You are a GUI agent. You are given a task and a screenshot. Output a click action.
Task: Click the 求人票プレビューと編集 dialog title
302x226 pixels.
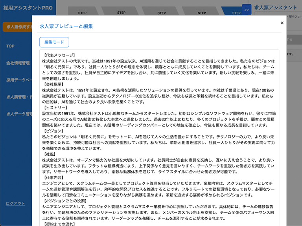point(66,26)
